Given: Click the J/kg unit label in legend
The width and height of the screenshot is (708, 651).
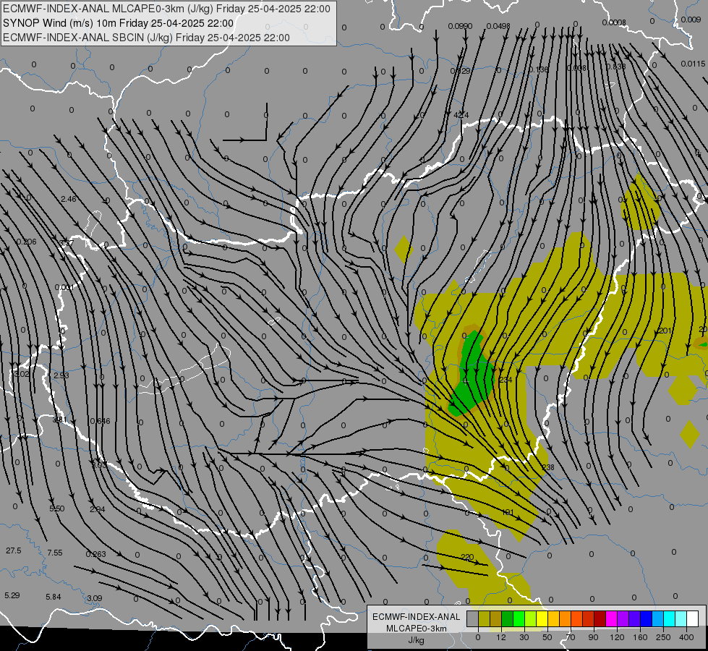Looking at the screenshot, I should coord(417,640).
